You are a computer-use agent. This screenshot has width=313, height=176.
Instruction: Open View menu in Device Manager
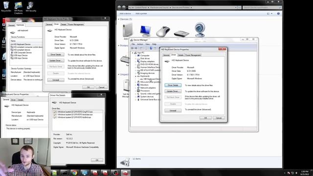(148, 44)
